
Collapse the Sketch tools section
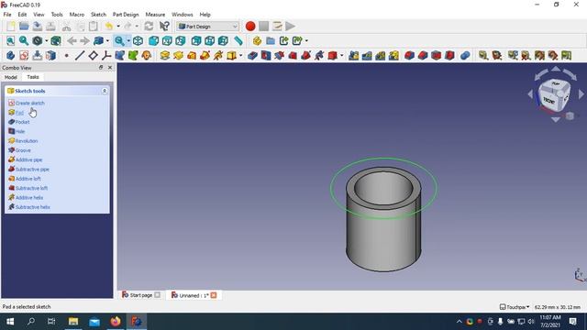105,91
